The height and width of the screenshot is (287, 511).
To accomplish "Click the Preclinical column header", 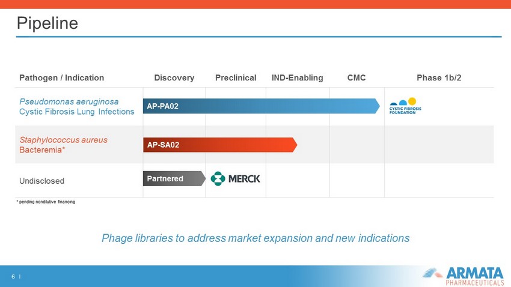I will pyautogui.click(x=236, y=78).
